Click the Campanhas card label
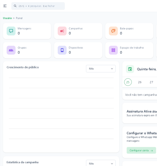 pyautogui.click(x=76, y=29)
